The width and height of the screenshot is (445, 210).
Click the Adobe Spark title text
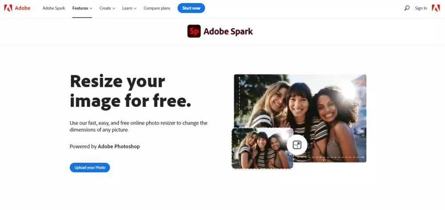tap(228, 31)
